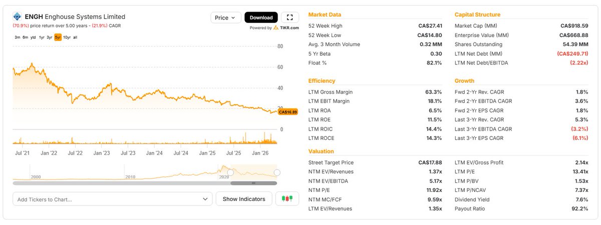
Task: Select the 6m time range
Action: coord(25,37)
